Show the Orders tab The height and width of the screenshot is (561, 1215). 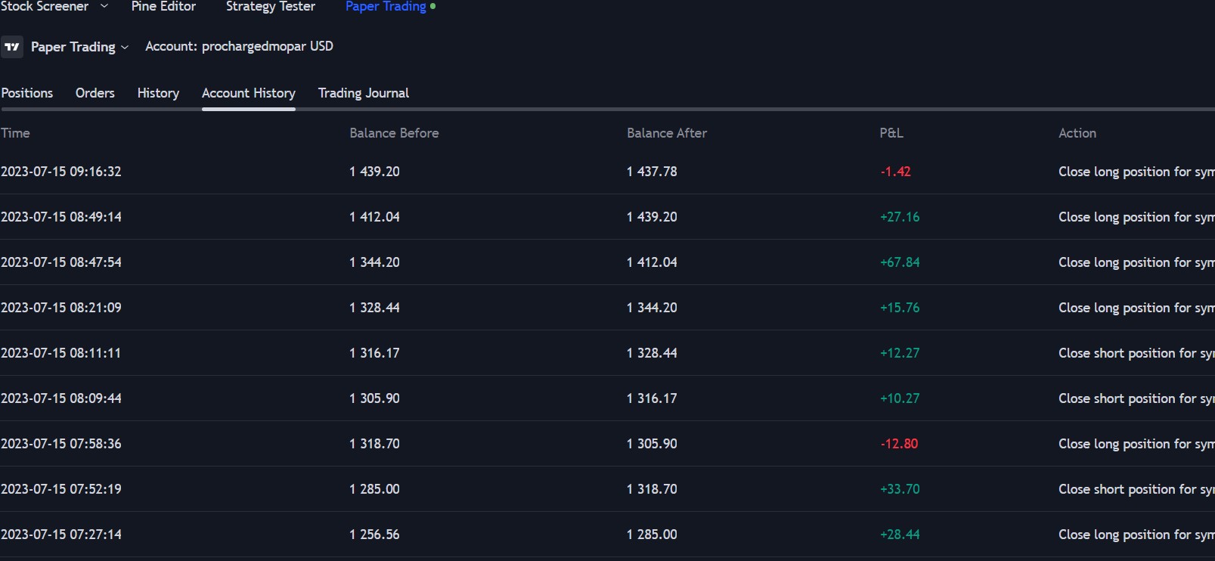(x=95, y=93)
